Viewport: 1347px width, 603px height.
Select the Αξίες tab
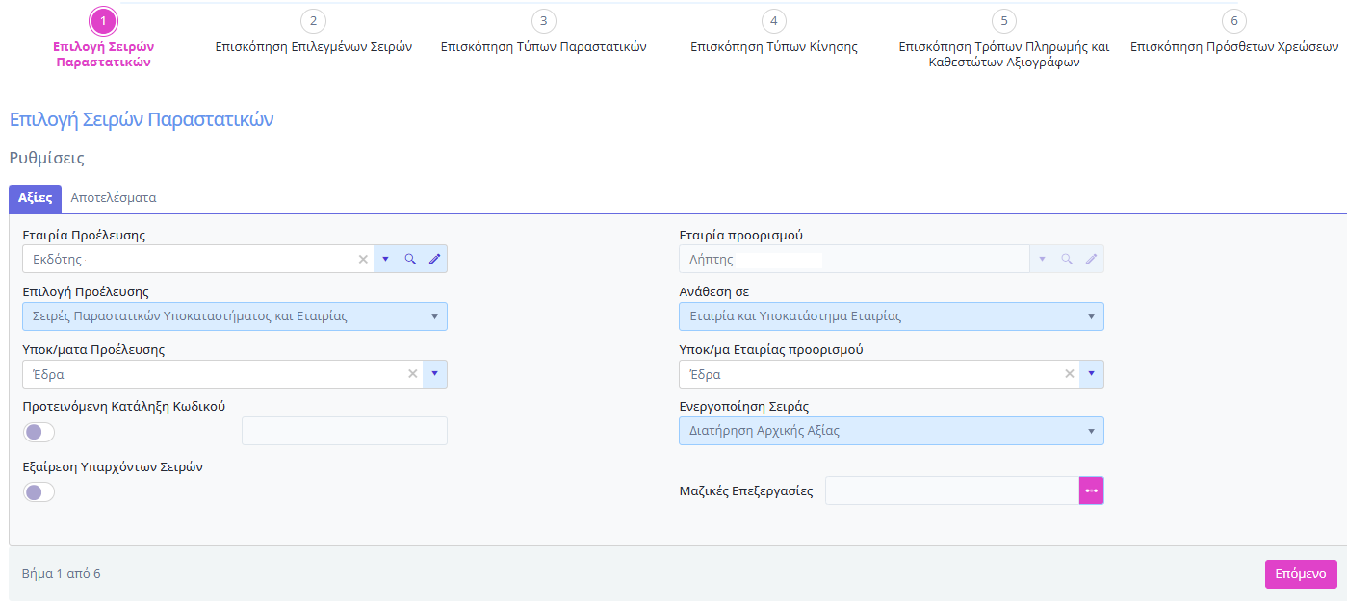tap(35, 197)
